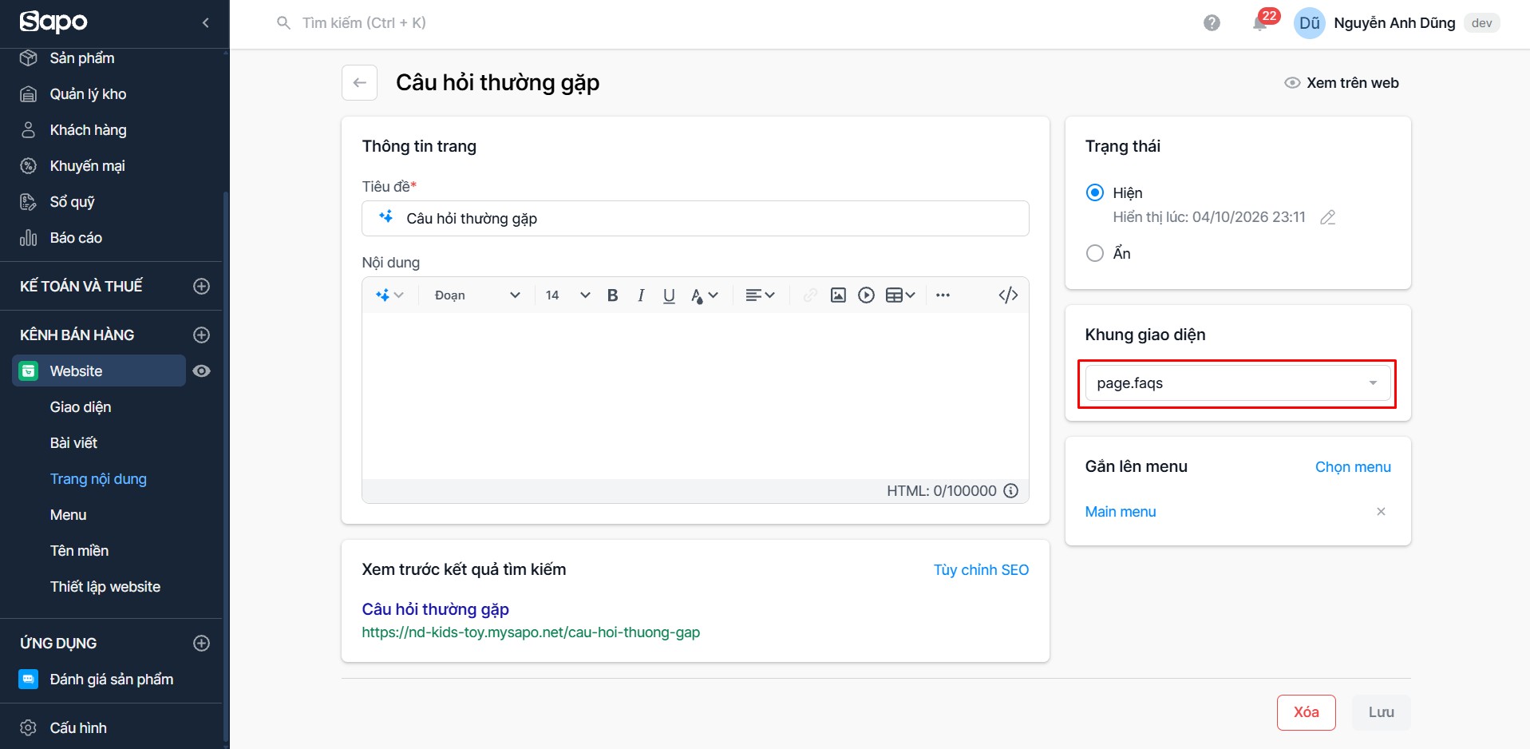Open the text color dropdown
The image size is (1530, 749).
[704, 295]
